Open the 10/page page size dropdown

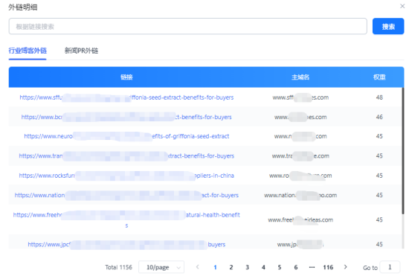pyautogui.click(x=161, y=267)
